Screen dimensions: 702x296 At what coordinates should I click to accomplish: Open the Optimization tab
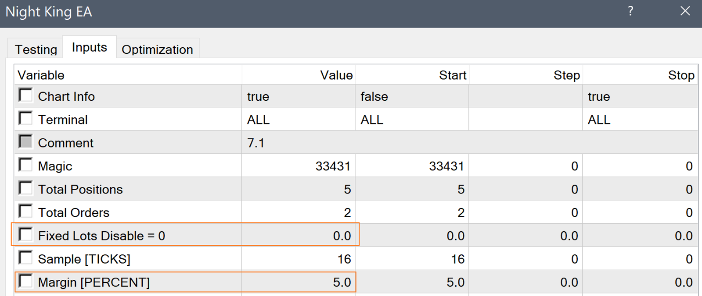point(157,49)
